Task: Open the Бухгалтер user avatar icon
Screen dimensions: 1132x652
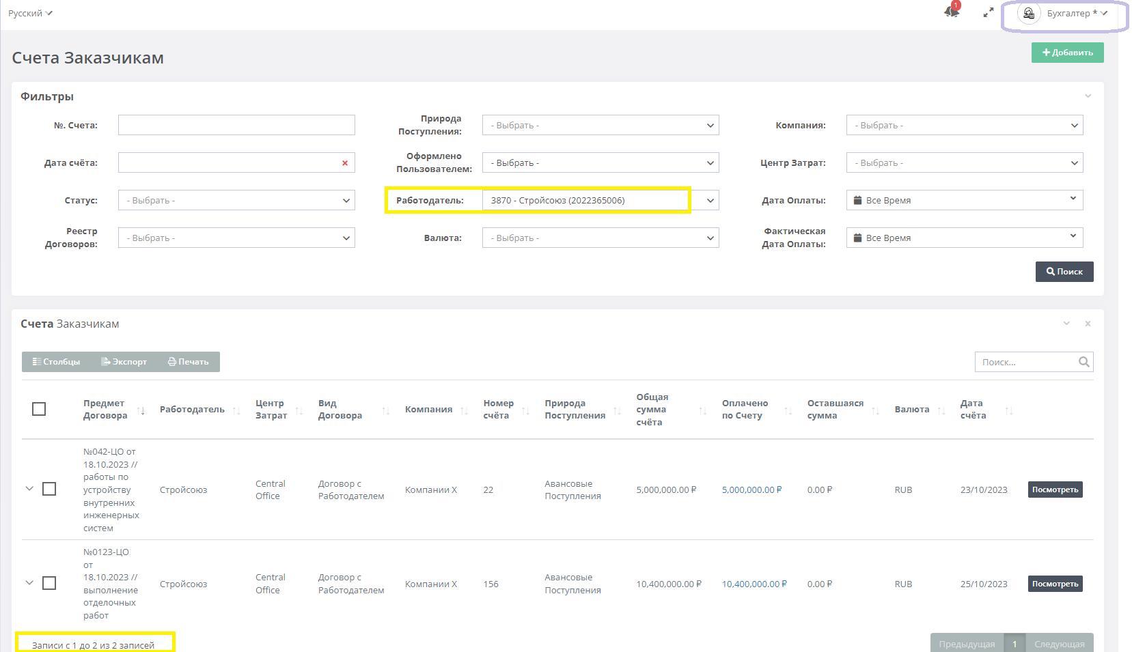Action: (1029, 13)
